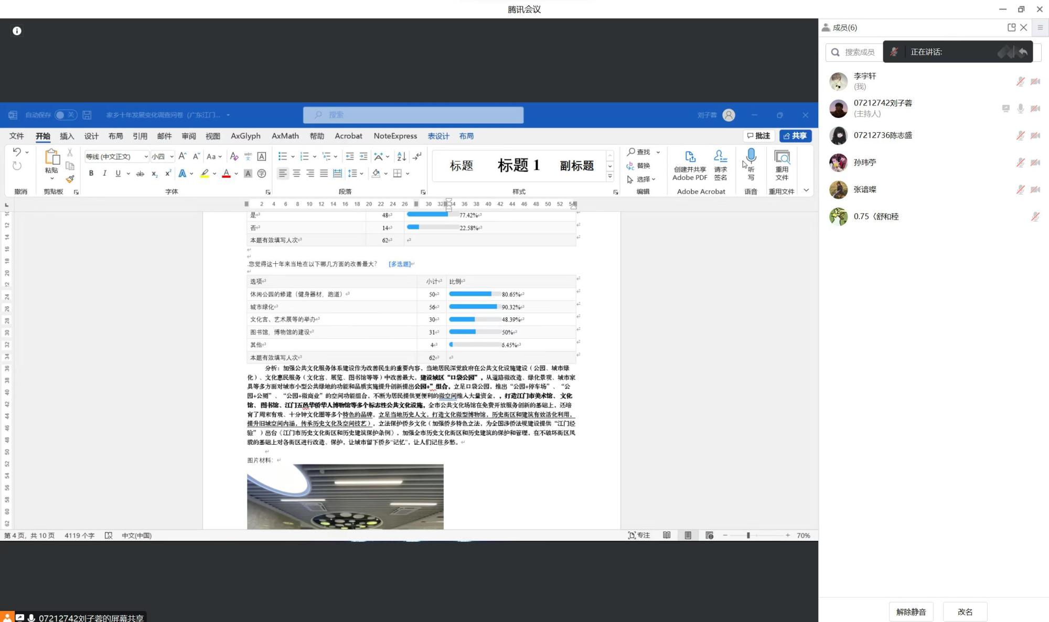Expand the font size dropdown
Screen dimensions: 1049x622
tap(172, 156)
